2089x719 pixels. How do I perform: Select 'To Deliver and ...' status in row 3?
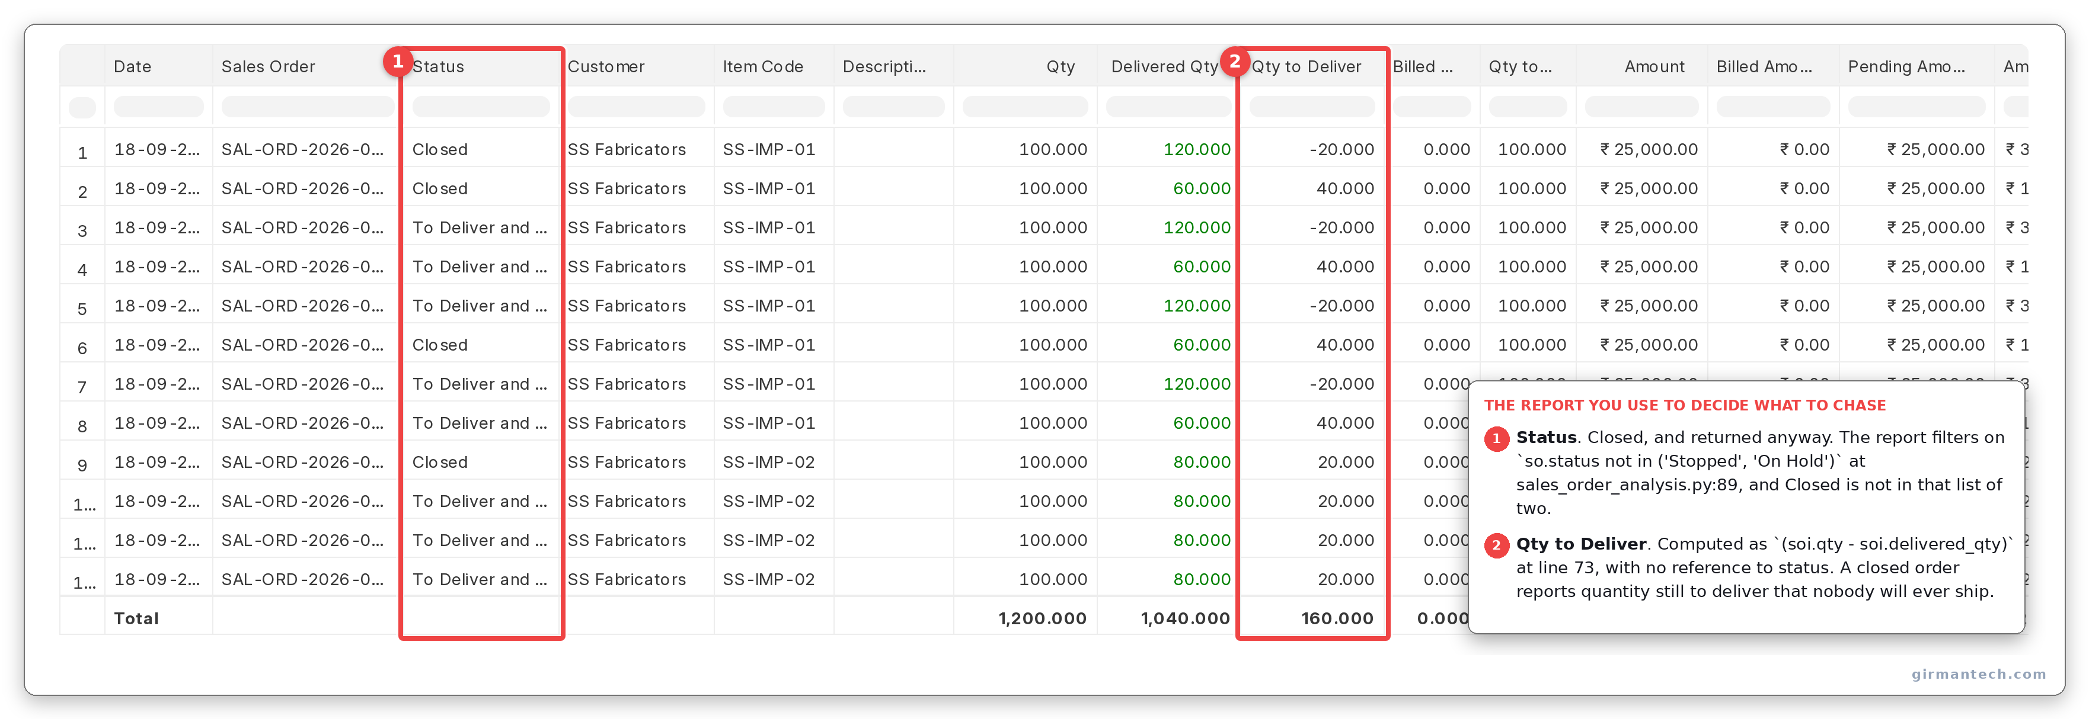click(479, 228)
